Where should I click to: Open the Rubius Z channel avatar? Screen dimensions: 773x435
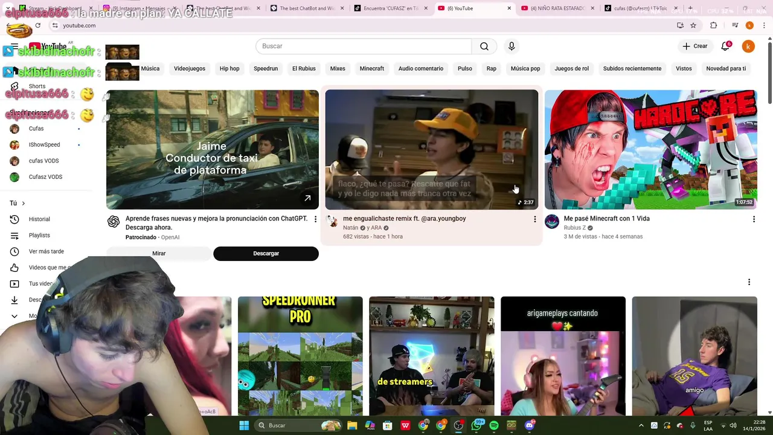(552, 222)
